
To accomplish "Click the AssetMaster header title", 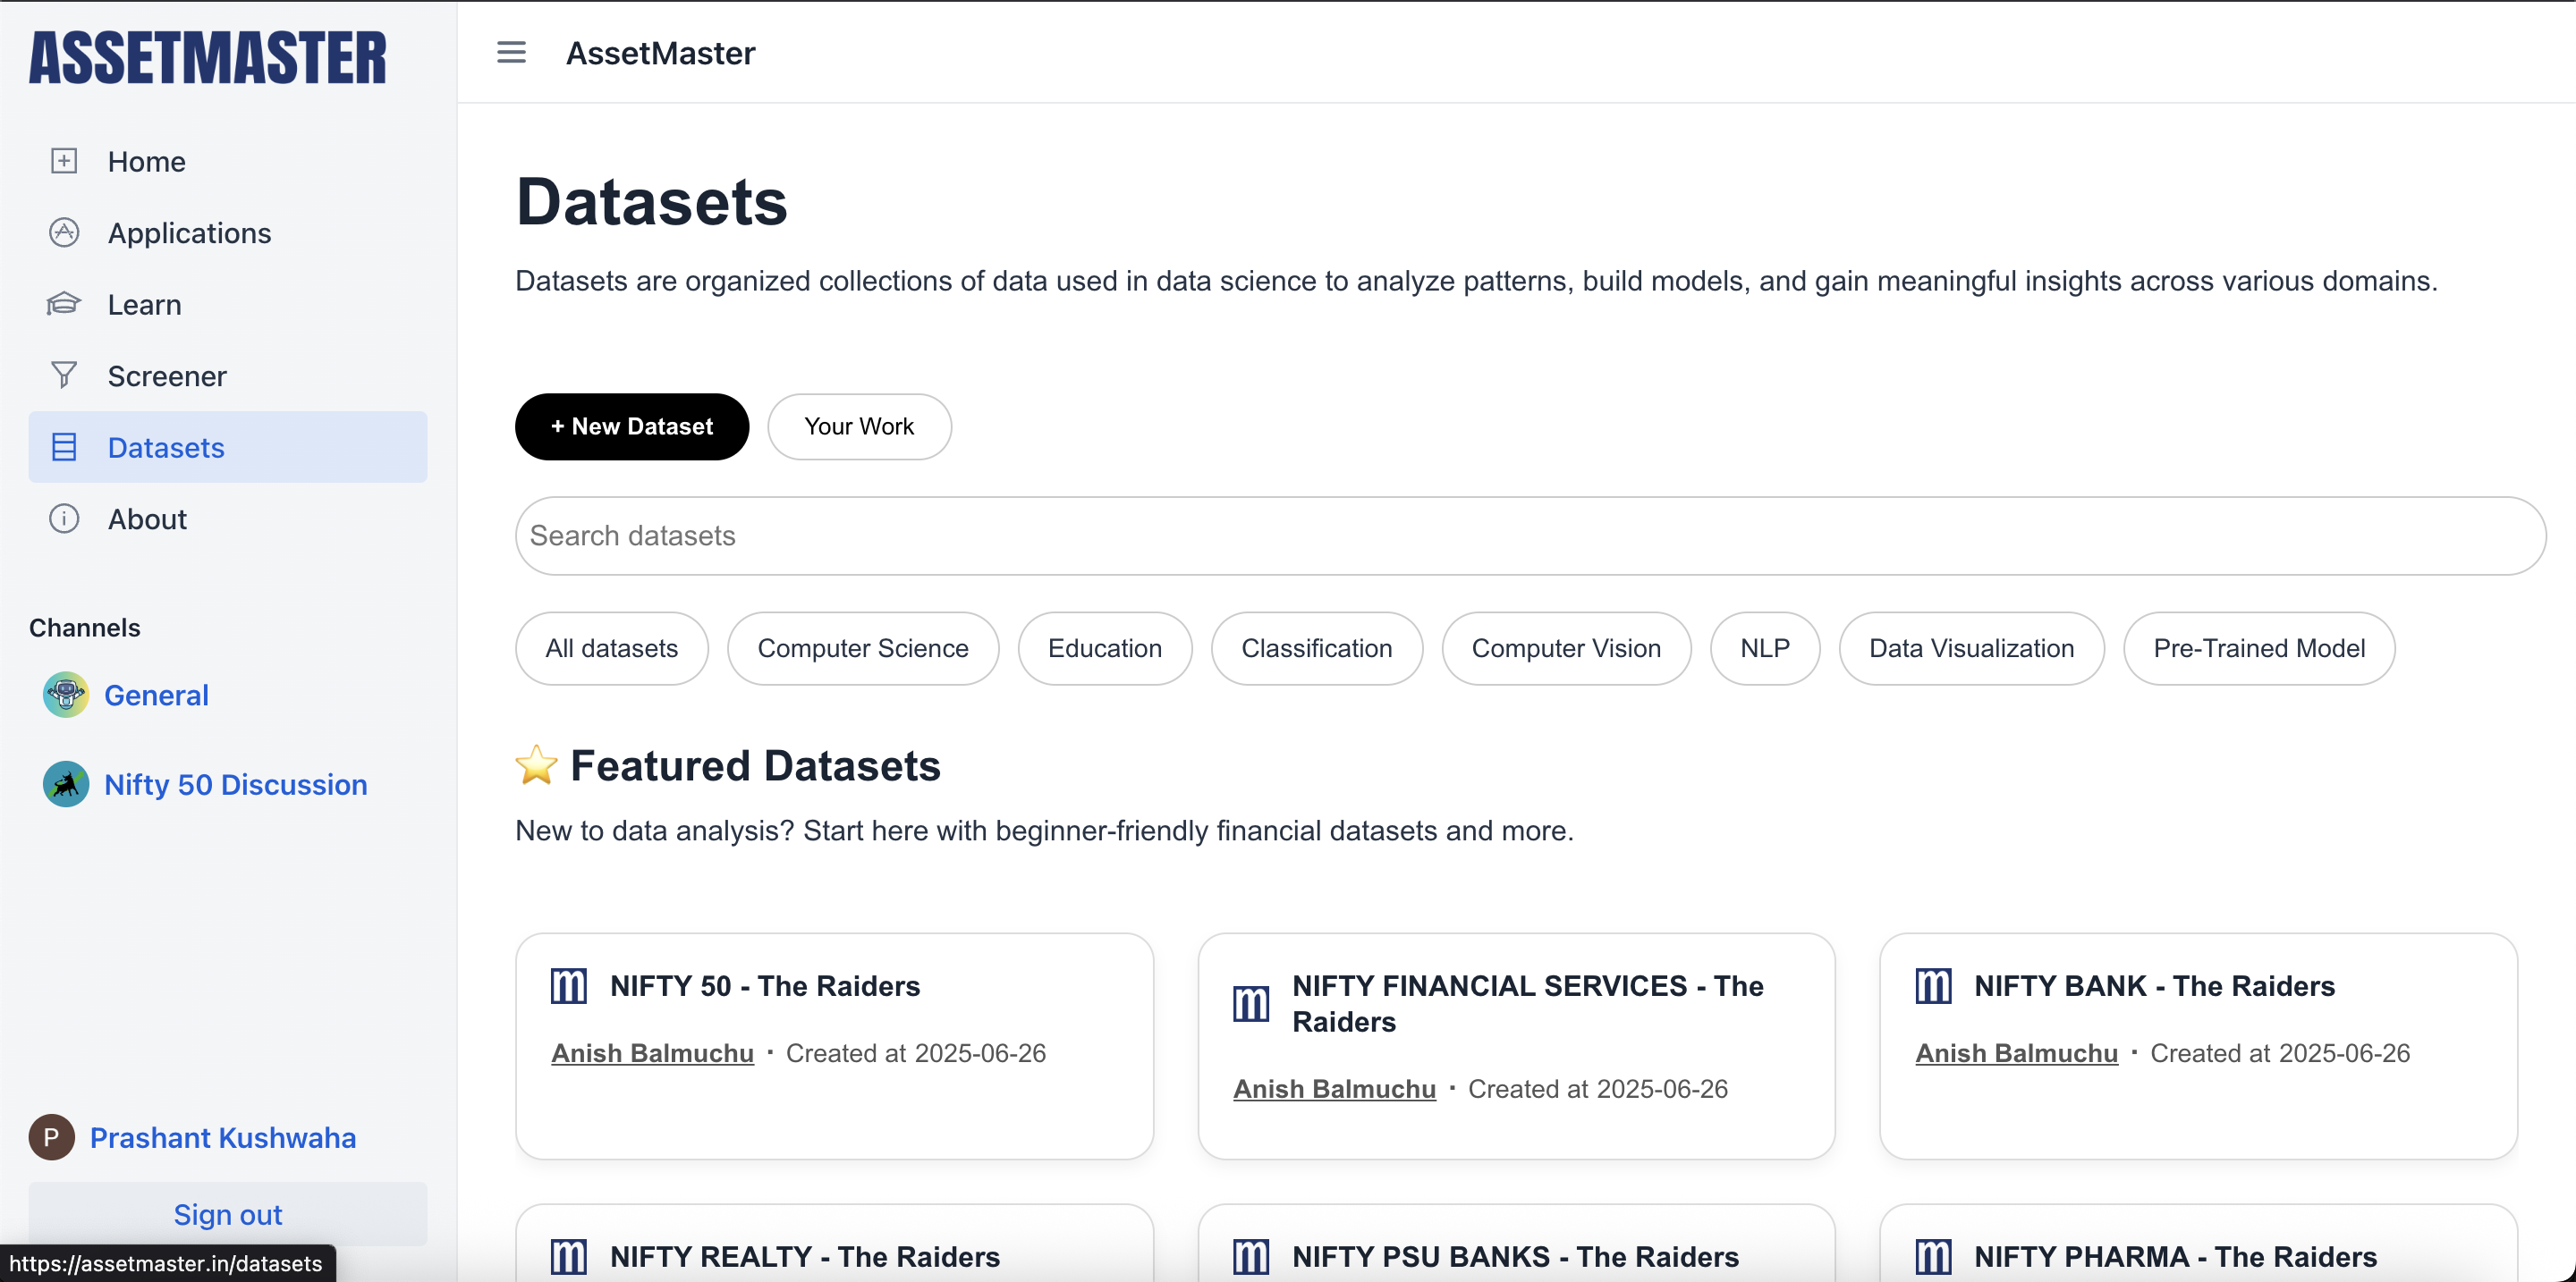I will [x=660, y=53].
